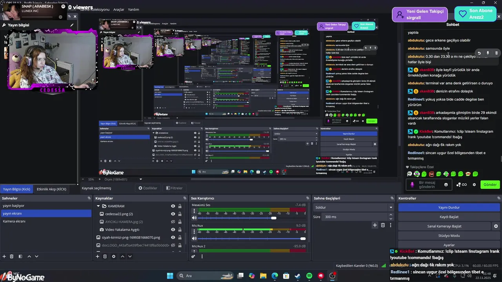Open advanced audio properties gears icon
Screen dimensions: 502x282
pyautogui.click(x=193, y=257)
